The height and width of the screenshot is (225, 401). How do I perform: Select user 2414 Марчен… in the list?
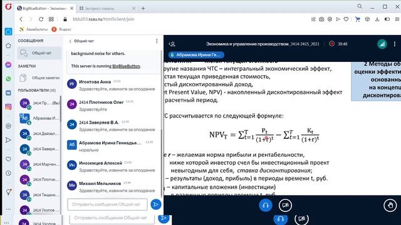(x=39, y=164)
